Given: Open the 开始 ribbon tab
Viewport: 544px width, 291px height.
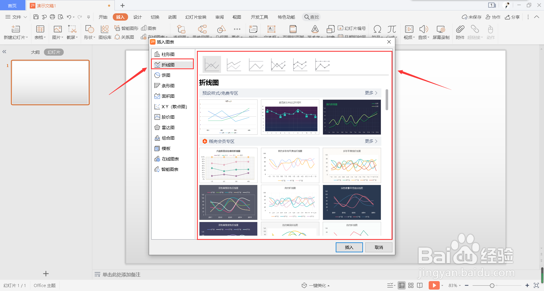Looking at the screenshot, I should pos(103,17).
